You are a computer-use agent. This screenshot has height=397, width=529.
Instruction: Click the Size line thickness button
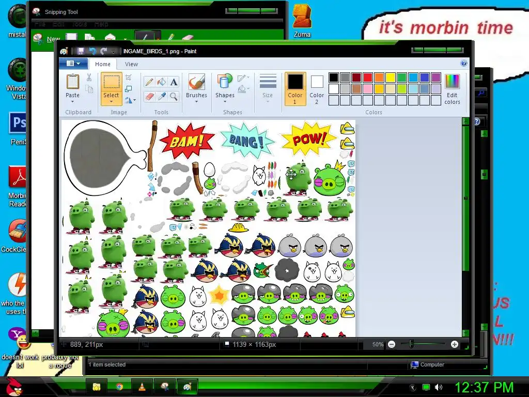pos(268,88)
